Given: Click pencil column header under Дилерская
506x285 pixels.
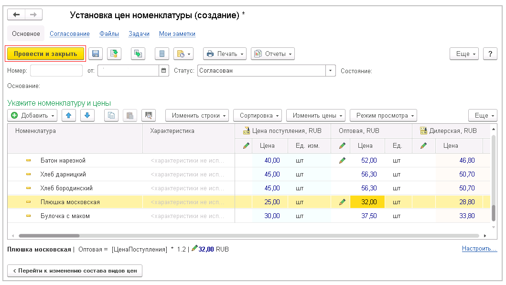Looking at the screenshot, I should pyautogui.click(x=424, y=146).
